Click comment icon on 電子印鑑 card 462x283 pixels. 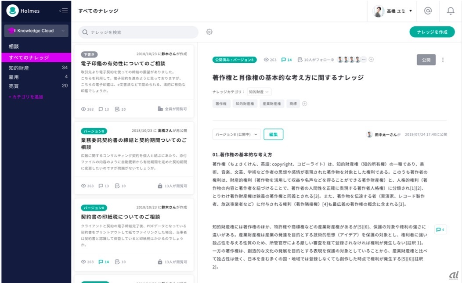(x=101, y=109)
